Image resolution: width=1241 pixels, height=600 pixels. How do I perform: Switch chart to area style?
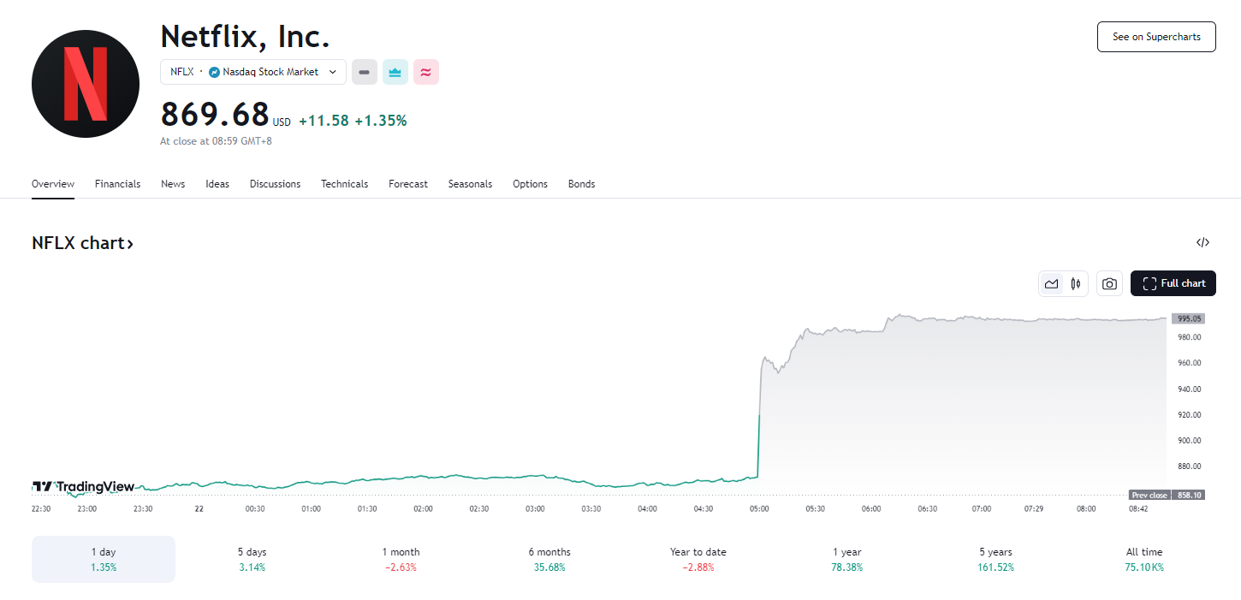click(x=1051, y=284)
